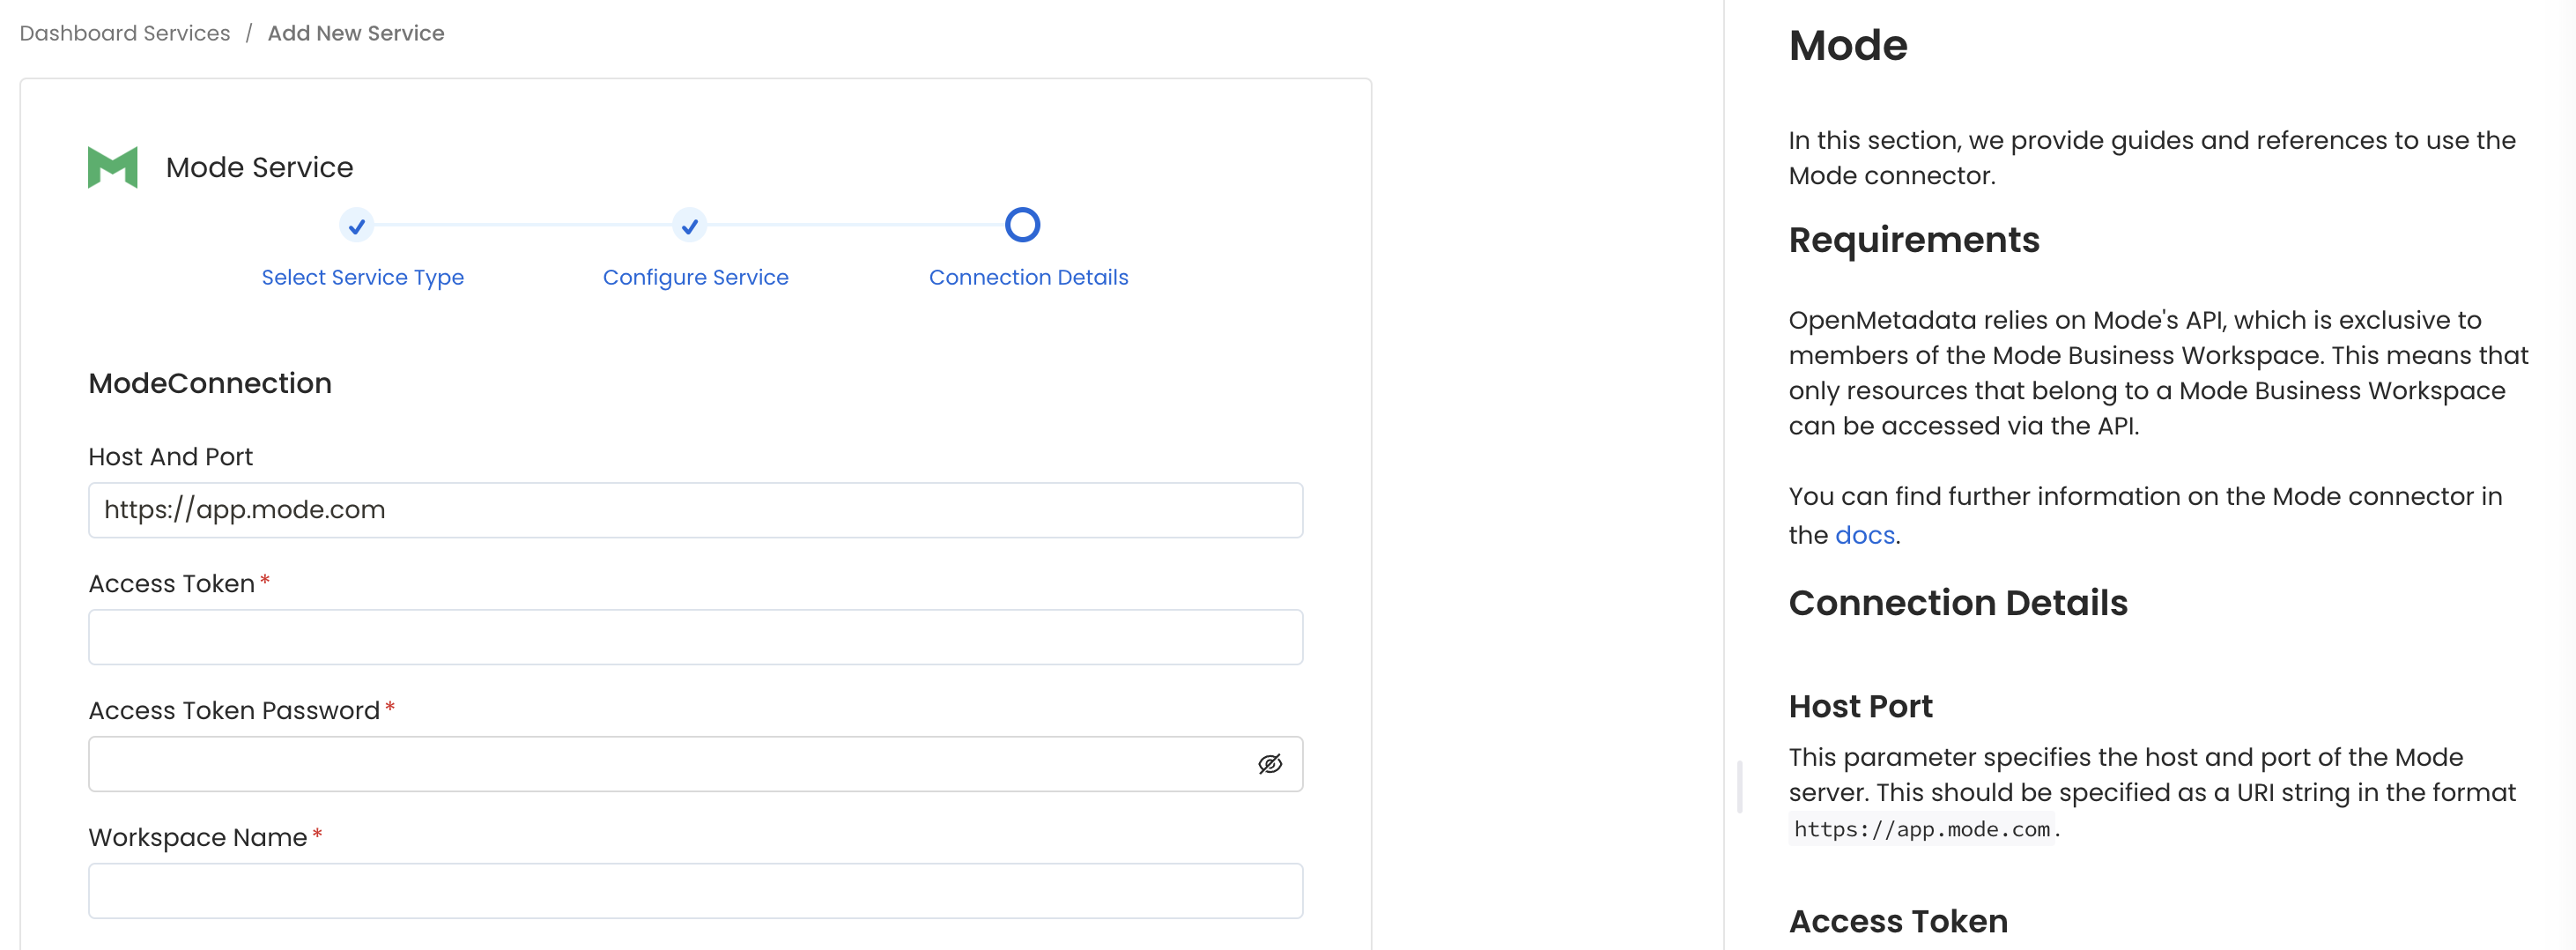
Task: Click the Host Port heading in docs panel
Action: tap(1859, 706)
